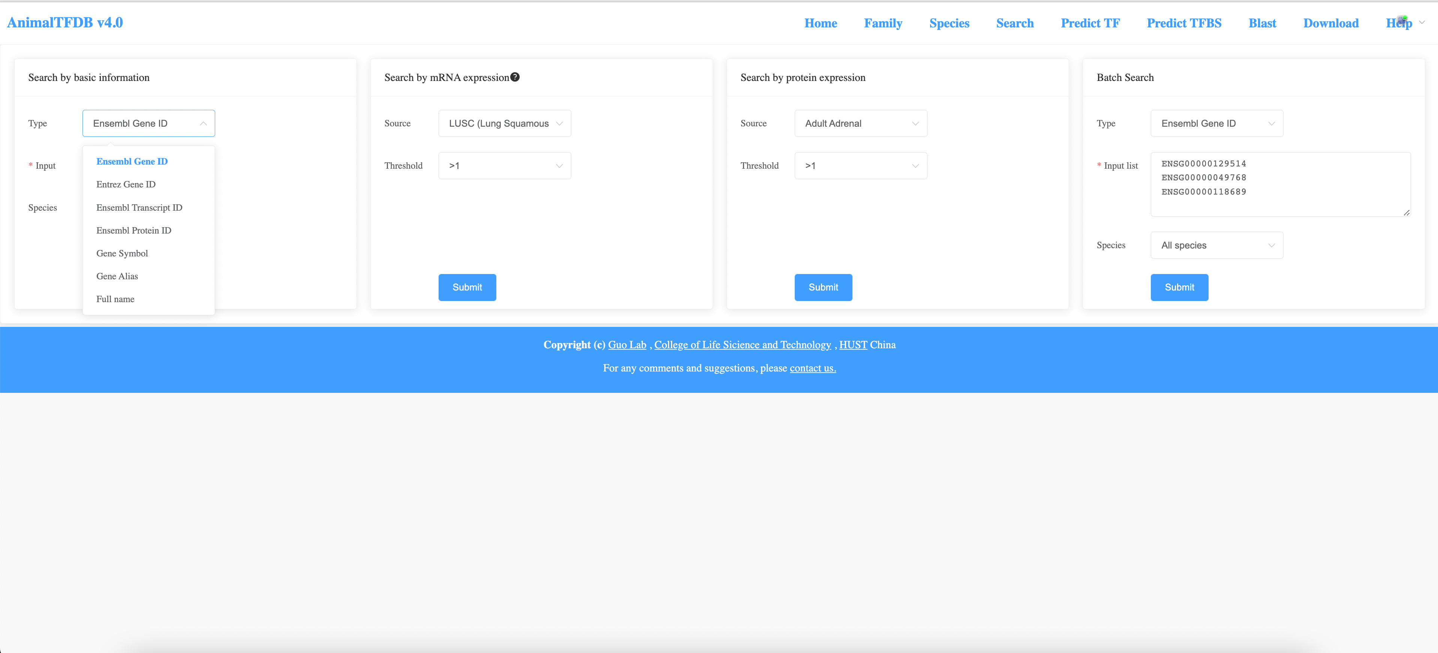
Task: Open the mRNA Source LUSC dropdown
Action: pos(504,123)
